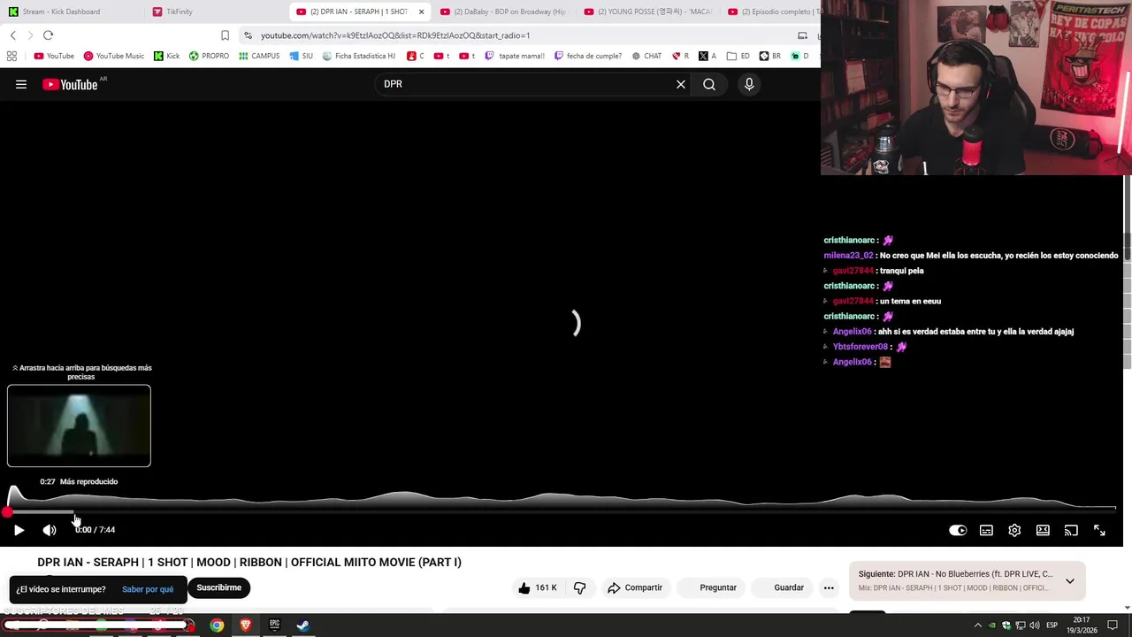Run the search with magnifier button
This screenshot has height=637, width=1132.
point(709,84)
